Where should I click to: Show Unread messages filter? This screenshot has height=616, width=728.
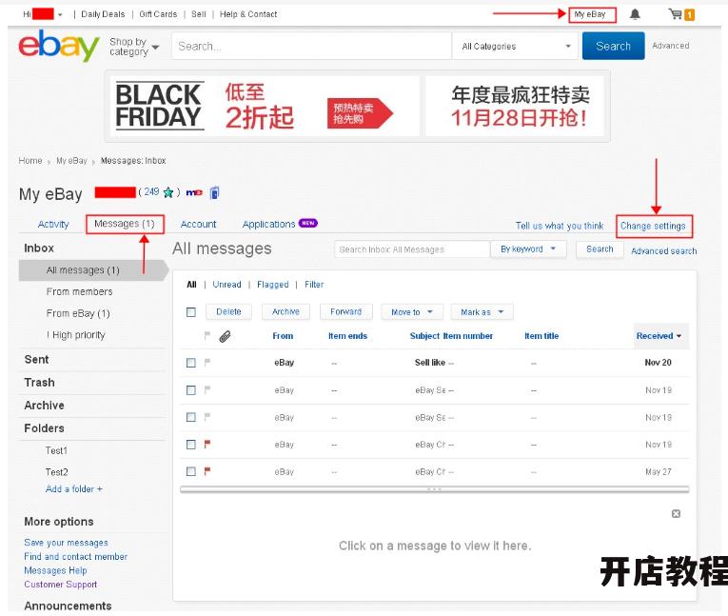click(x=226, y=285)
